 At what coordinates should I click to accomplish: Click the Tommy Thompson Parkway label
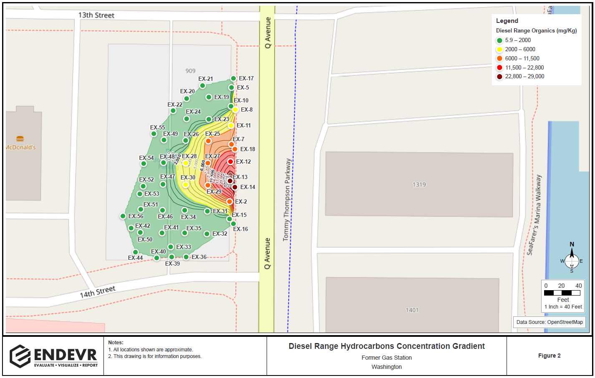(287, 199)
